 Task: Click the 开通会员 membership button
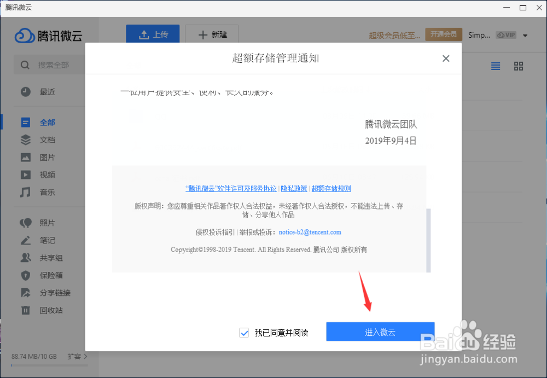click(444, 34)
